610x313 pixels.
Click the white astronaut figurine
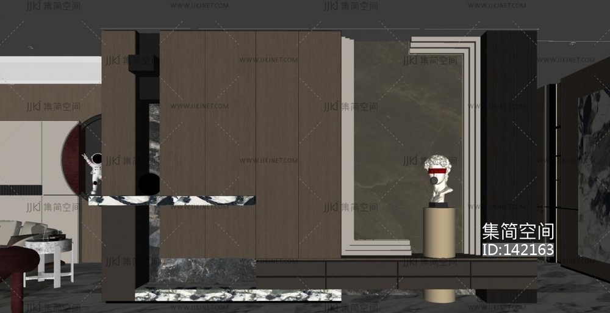click(x=95, y=174)
